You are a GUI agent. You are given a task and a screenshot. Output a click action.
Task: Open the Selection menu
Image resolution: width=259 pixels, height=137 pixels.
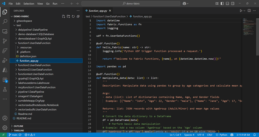click(x=29, y=4)
